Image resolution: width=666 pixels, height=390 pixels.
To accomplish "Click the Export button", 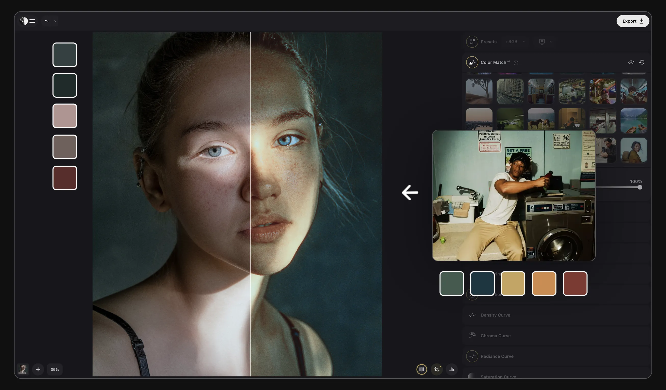I will (633, 21).
